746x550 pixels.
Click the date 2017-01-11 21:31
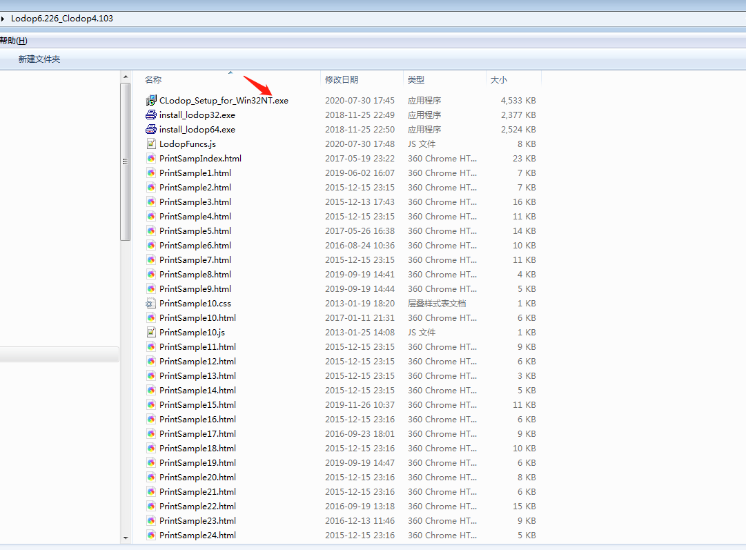coord(360,318)
